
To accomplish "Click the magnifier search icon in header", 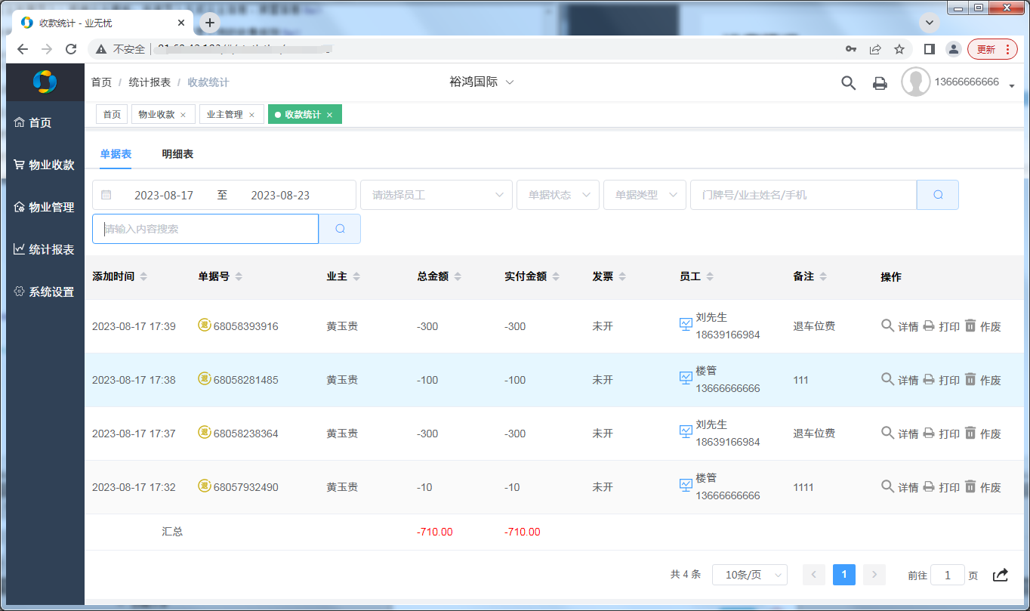I will [x=848, y=83].
